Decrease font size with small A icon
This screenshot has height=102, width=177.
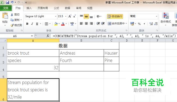[x=74, y=16]
